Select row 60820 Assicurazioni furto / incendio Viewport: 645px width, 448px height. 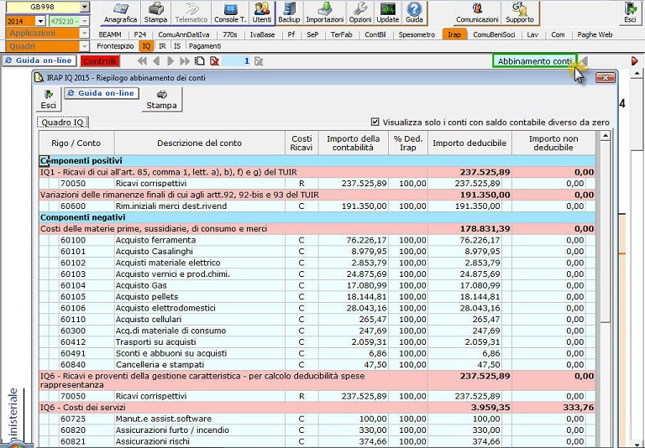pyautogui.click(x=317, y=430)
